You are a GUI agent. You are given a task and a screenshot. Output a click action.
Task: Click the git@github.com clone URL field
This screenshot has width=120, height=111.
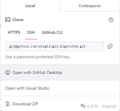tap(55, 46)
